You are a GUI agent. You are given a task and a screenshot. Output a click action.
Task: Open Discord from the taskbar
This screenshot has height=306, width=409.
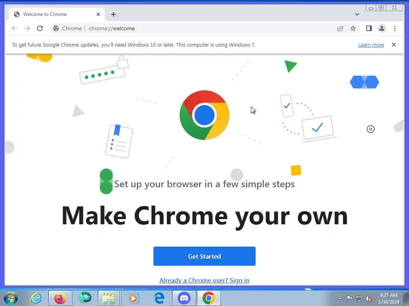click(184, 298)
